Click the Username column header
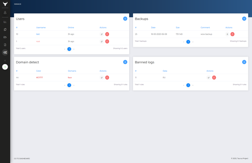252x163 pixels. point(41,28)
